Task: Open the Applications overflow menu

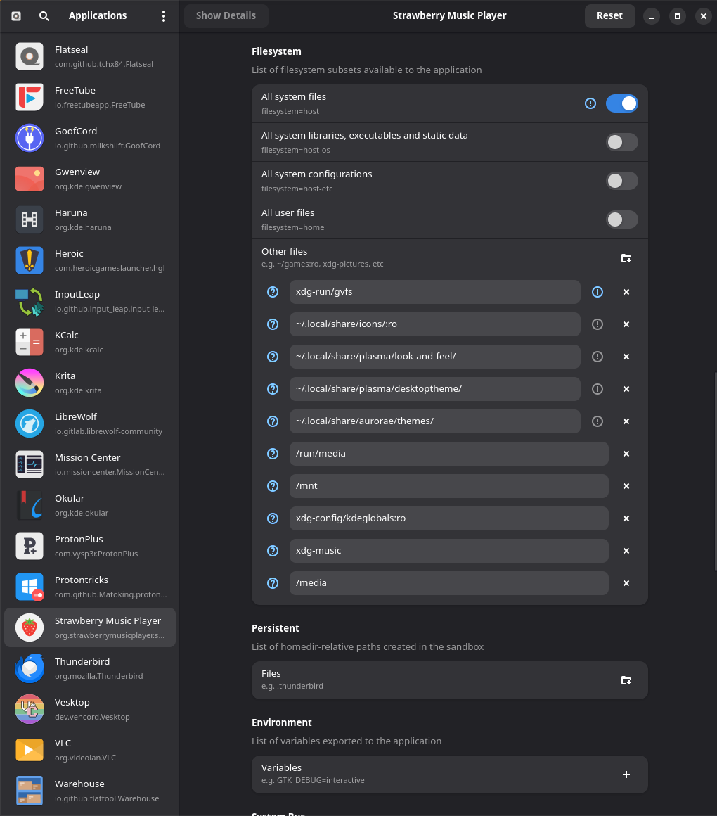Action: click(x=163, y=15)
